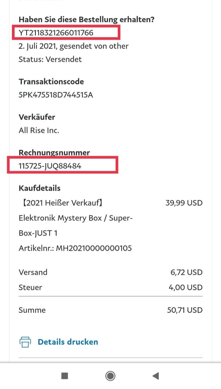Click the Versand 6,72 USD amount
This screenshot has width=221, height=389.
pyautogui.click(x=187, y=272)
